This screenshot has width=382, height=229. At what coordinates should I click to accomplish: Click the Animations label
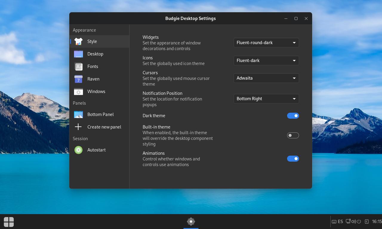[154, 153]
